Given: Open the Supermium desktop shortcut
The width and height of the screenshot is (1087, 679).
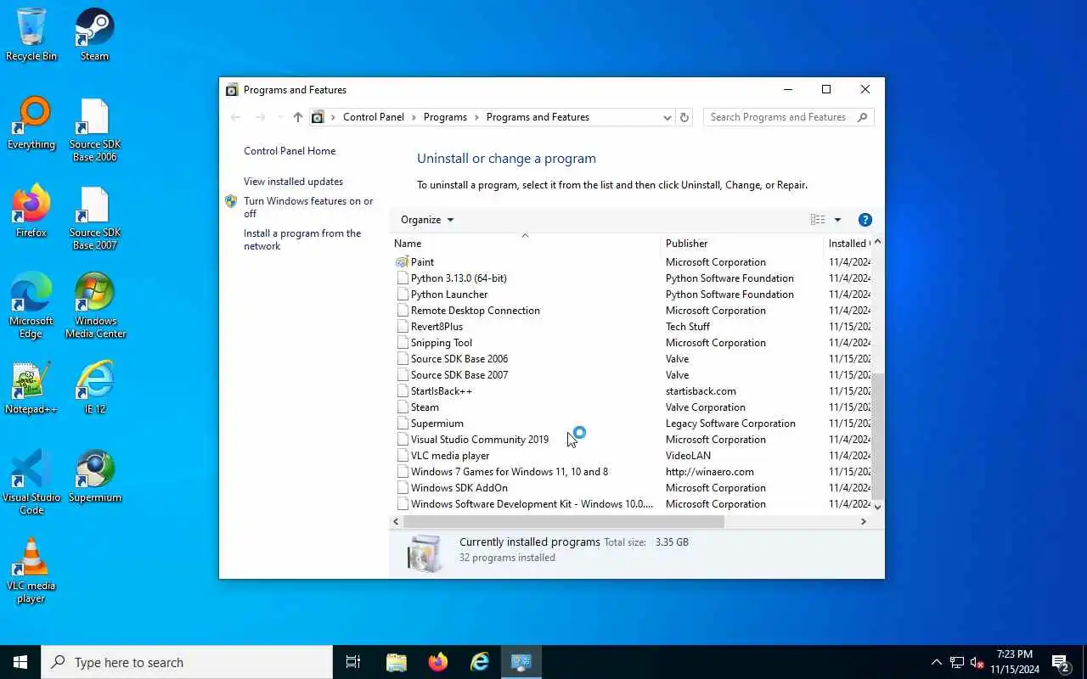Looking at the screenshot, I should coord(94,476).
